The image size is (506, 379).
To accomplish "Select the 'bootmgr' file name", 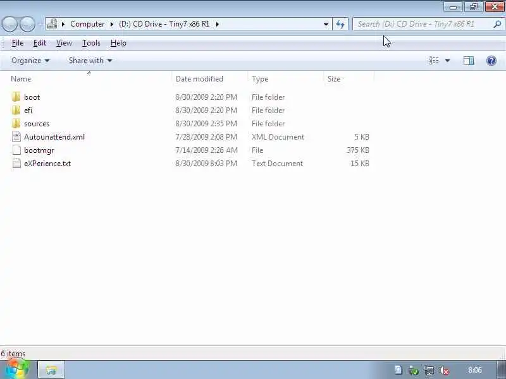I will 39,150.
